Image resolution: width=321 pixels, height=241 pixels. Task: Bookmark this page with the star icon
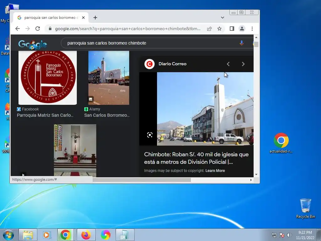[219, 29]
